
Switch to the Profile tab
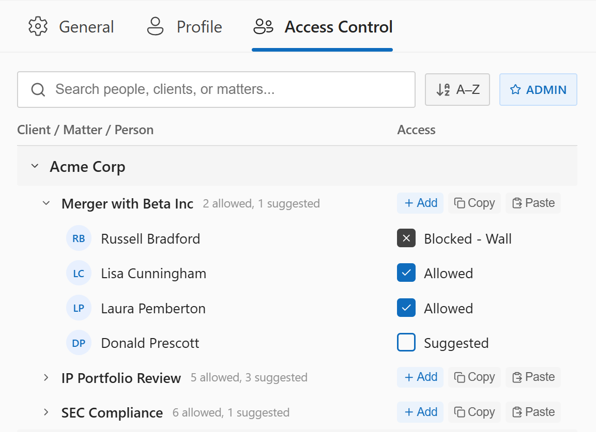click(x=199, y=26)
